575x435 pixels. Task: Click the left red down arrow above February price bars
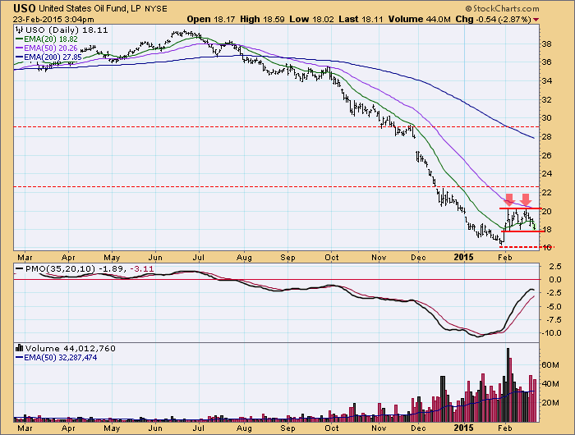pos(509,199)
